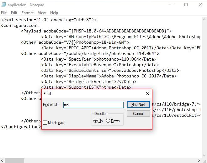Click the ExecutableBasename data line

click(x=100, y=65)
